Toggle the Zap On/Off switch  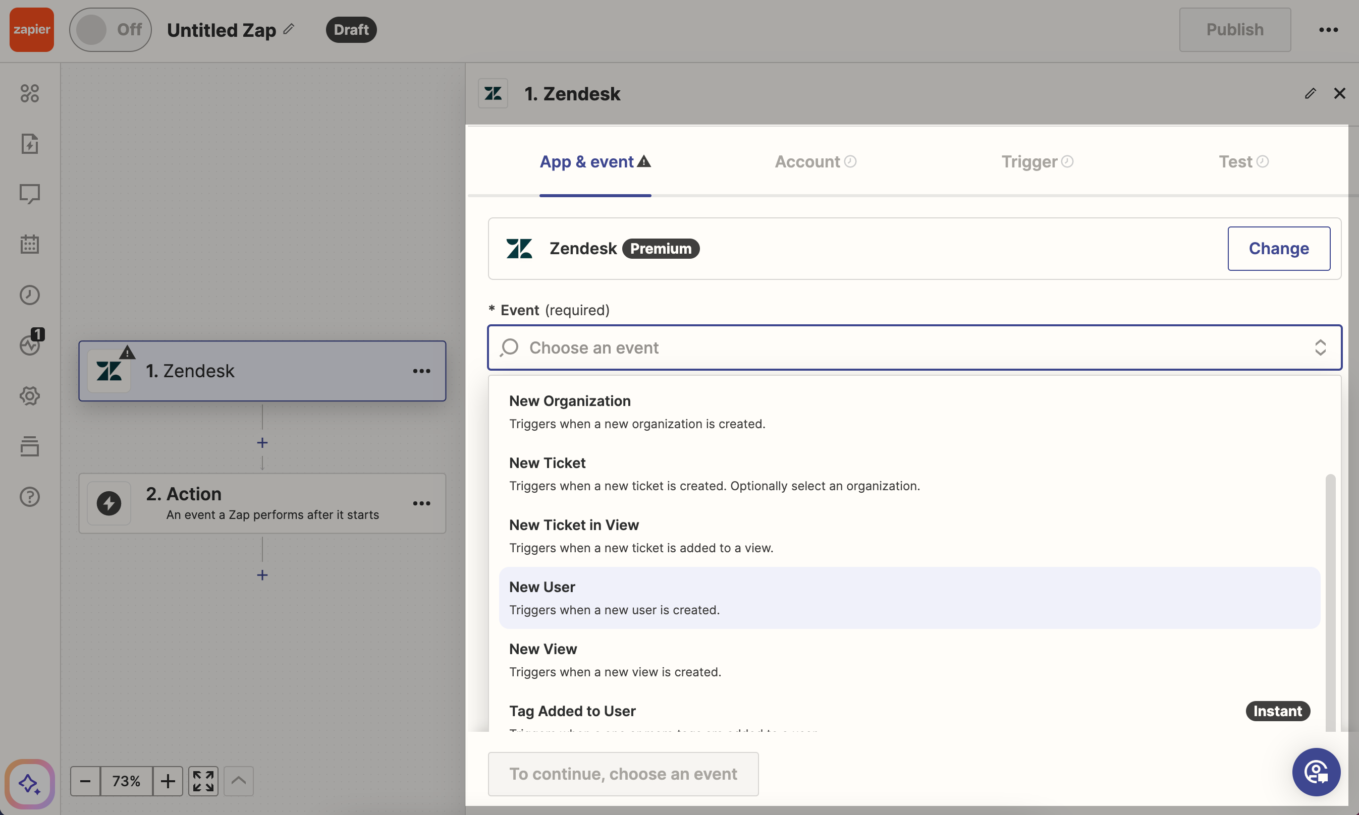(110, 30)
